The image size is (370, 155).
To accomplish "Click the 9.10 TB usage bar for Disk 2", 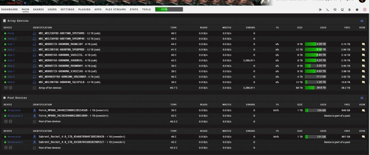I will click(316, 49).
